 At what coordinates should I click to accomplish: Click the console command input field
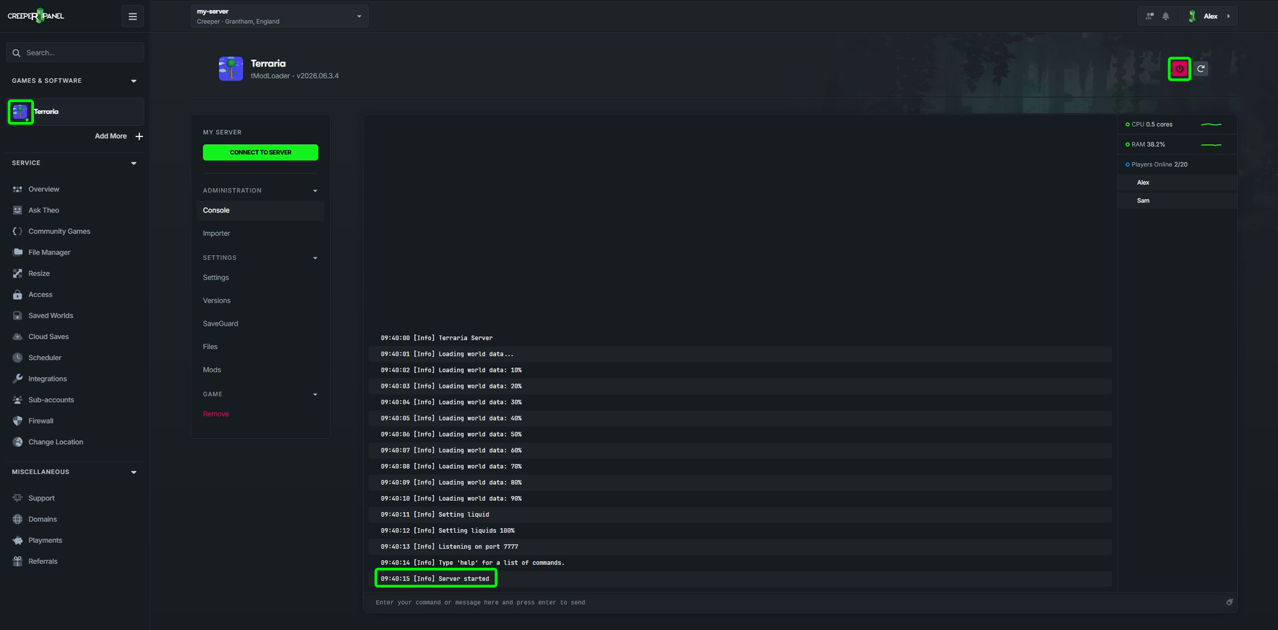click(x=797, y=603)
